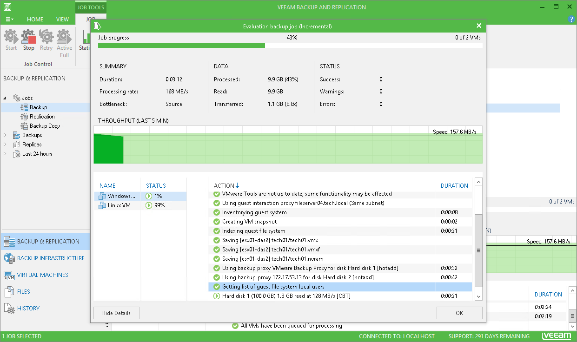Select the Linux VM row
Image resolution: width=577 pixels, height=342 pixels.
point(140,205)
